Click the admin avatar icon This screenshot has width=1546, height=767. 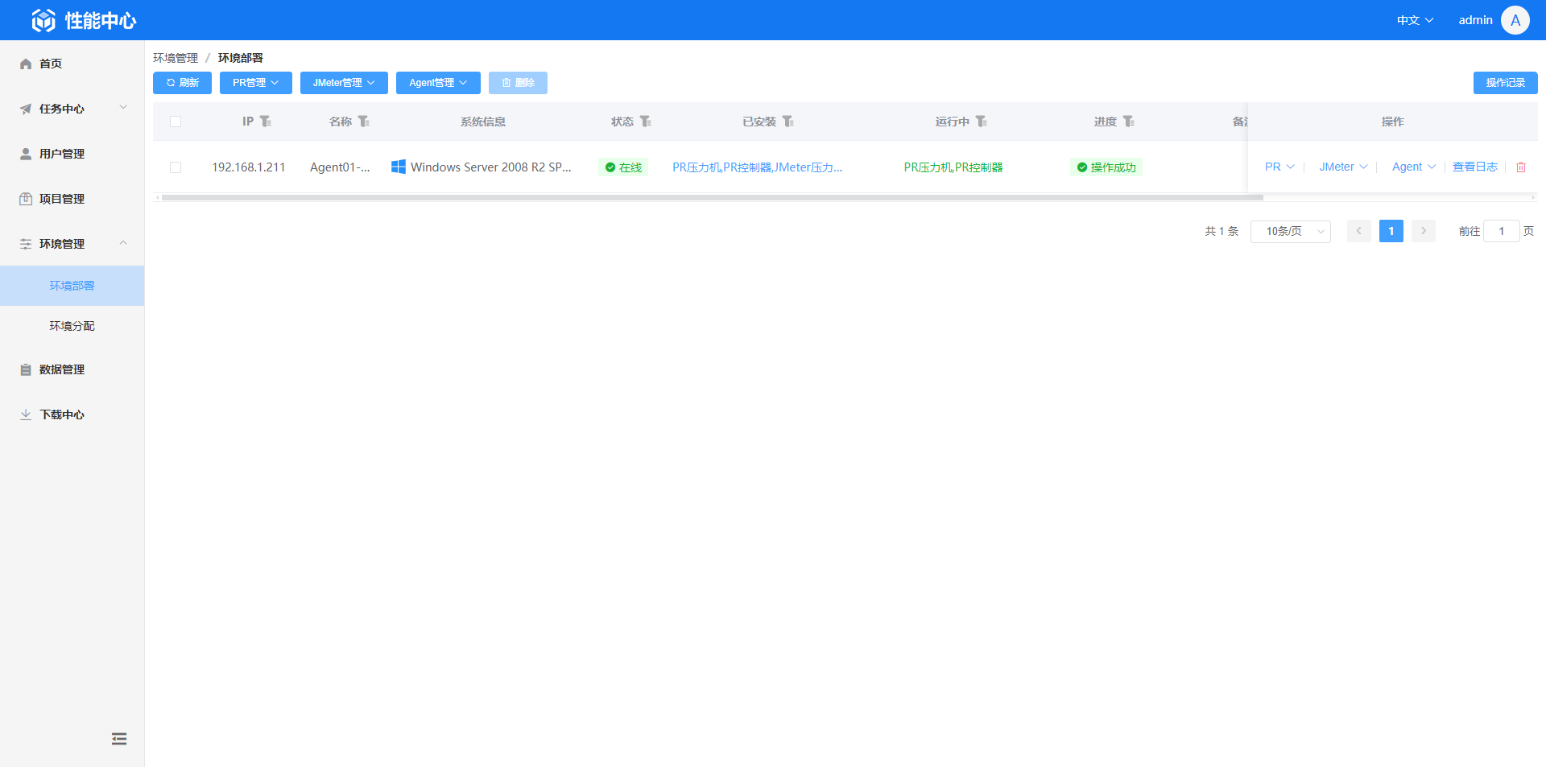[1515, 20]
